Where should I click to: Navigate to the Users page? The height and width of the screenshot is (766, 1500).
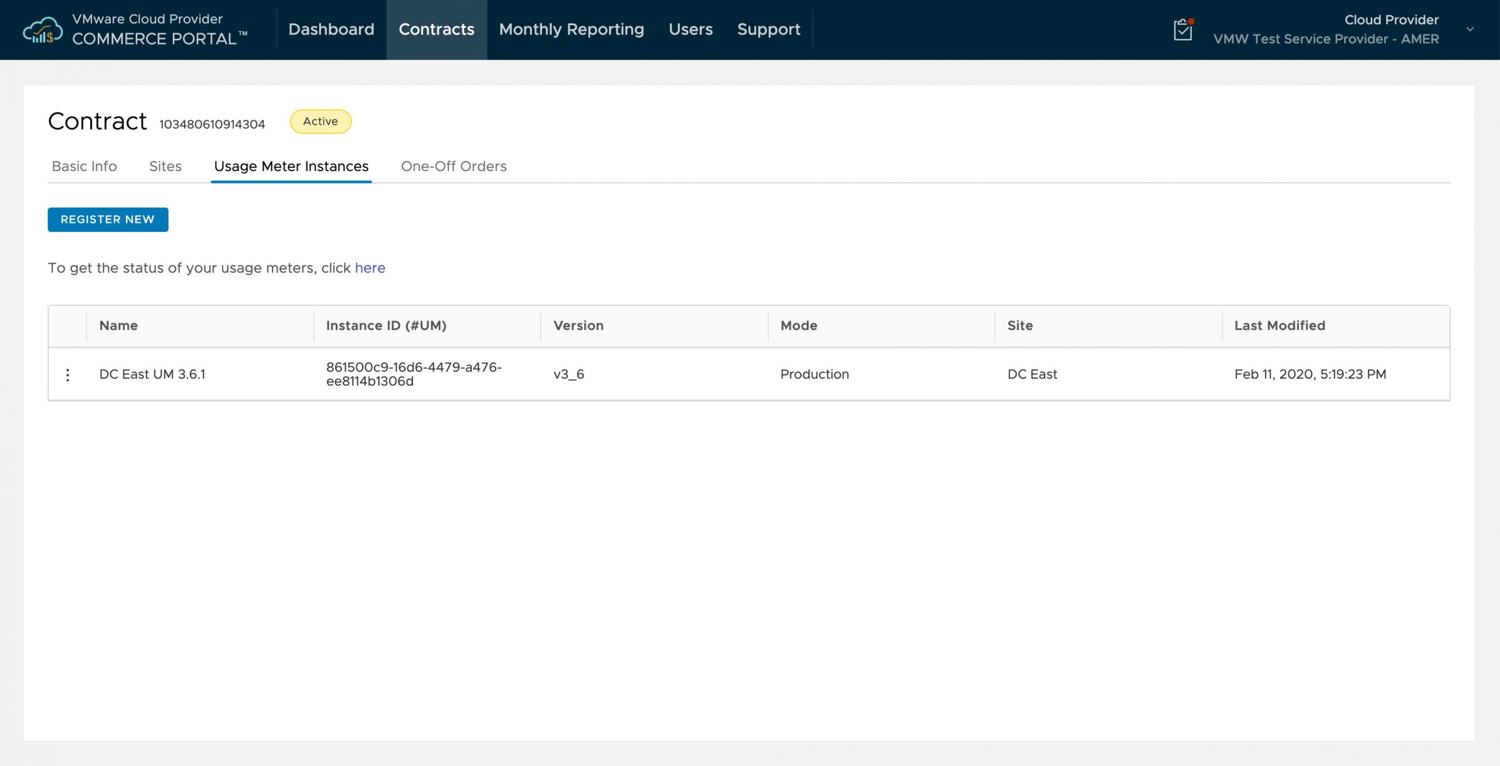tap(690, 29)
